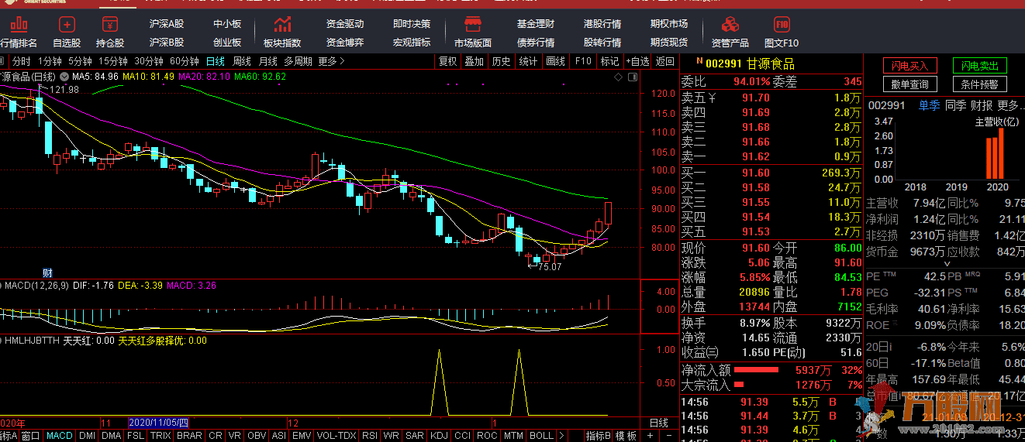Open the 复权 adjustment menu
Image resolution: width=1025 pixels, height=442 pixels.
click(x=447, y=61)
